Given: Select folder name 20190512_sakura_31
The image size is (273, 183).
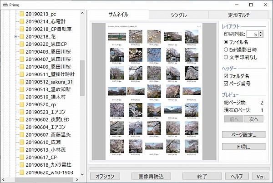Looking at the screenshot, I should [x=49, y=82].
